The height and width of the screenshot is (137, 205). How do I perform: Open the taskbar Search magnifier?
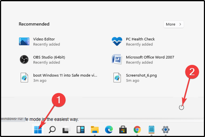pyautogui.click(x=53, y=129)
